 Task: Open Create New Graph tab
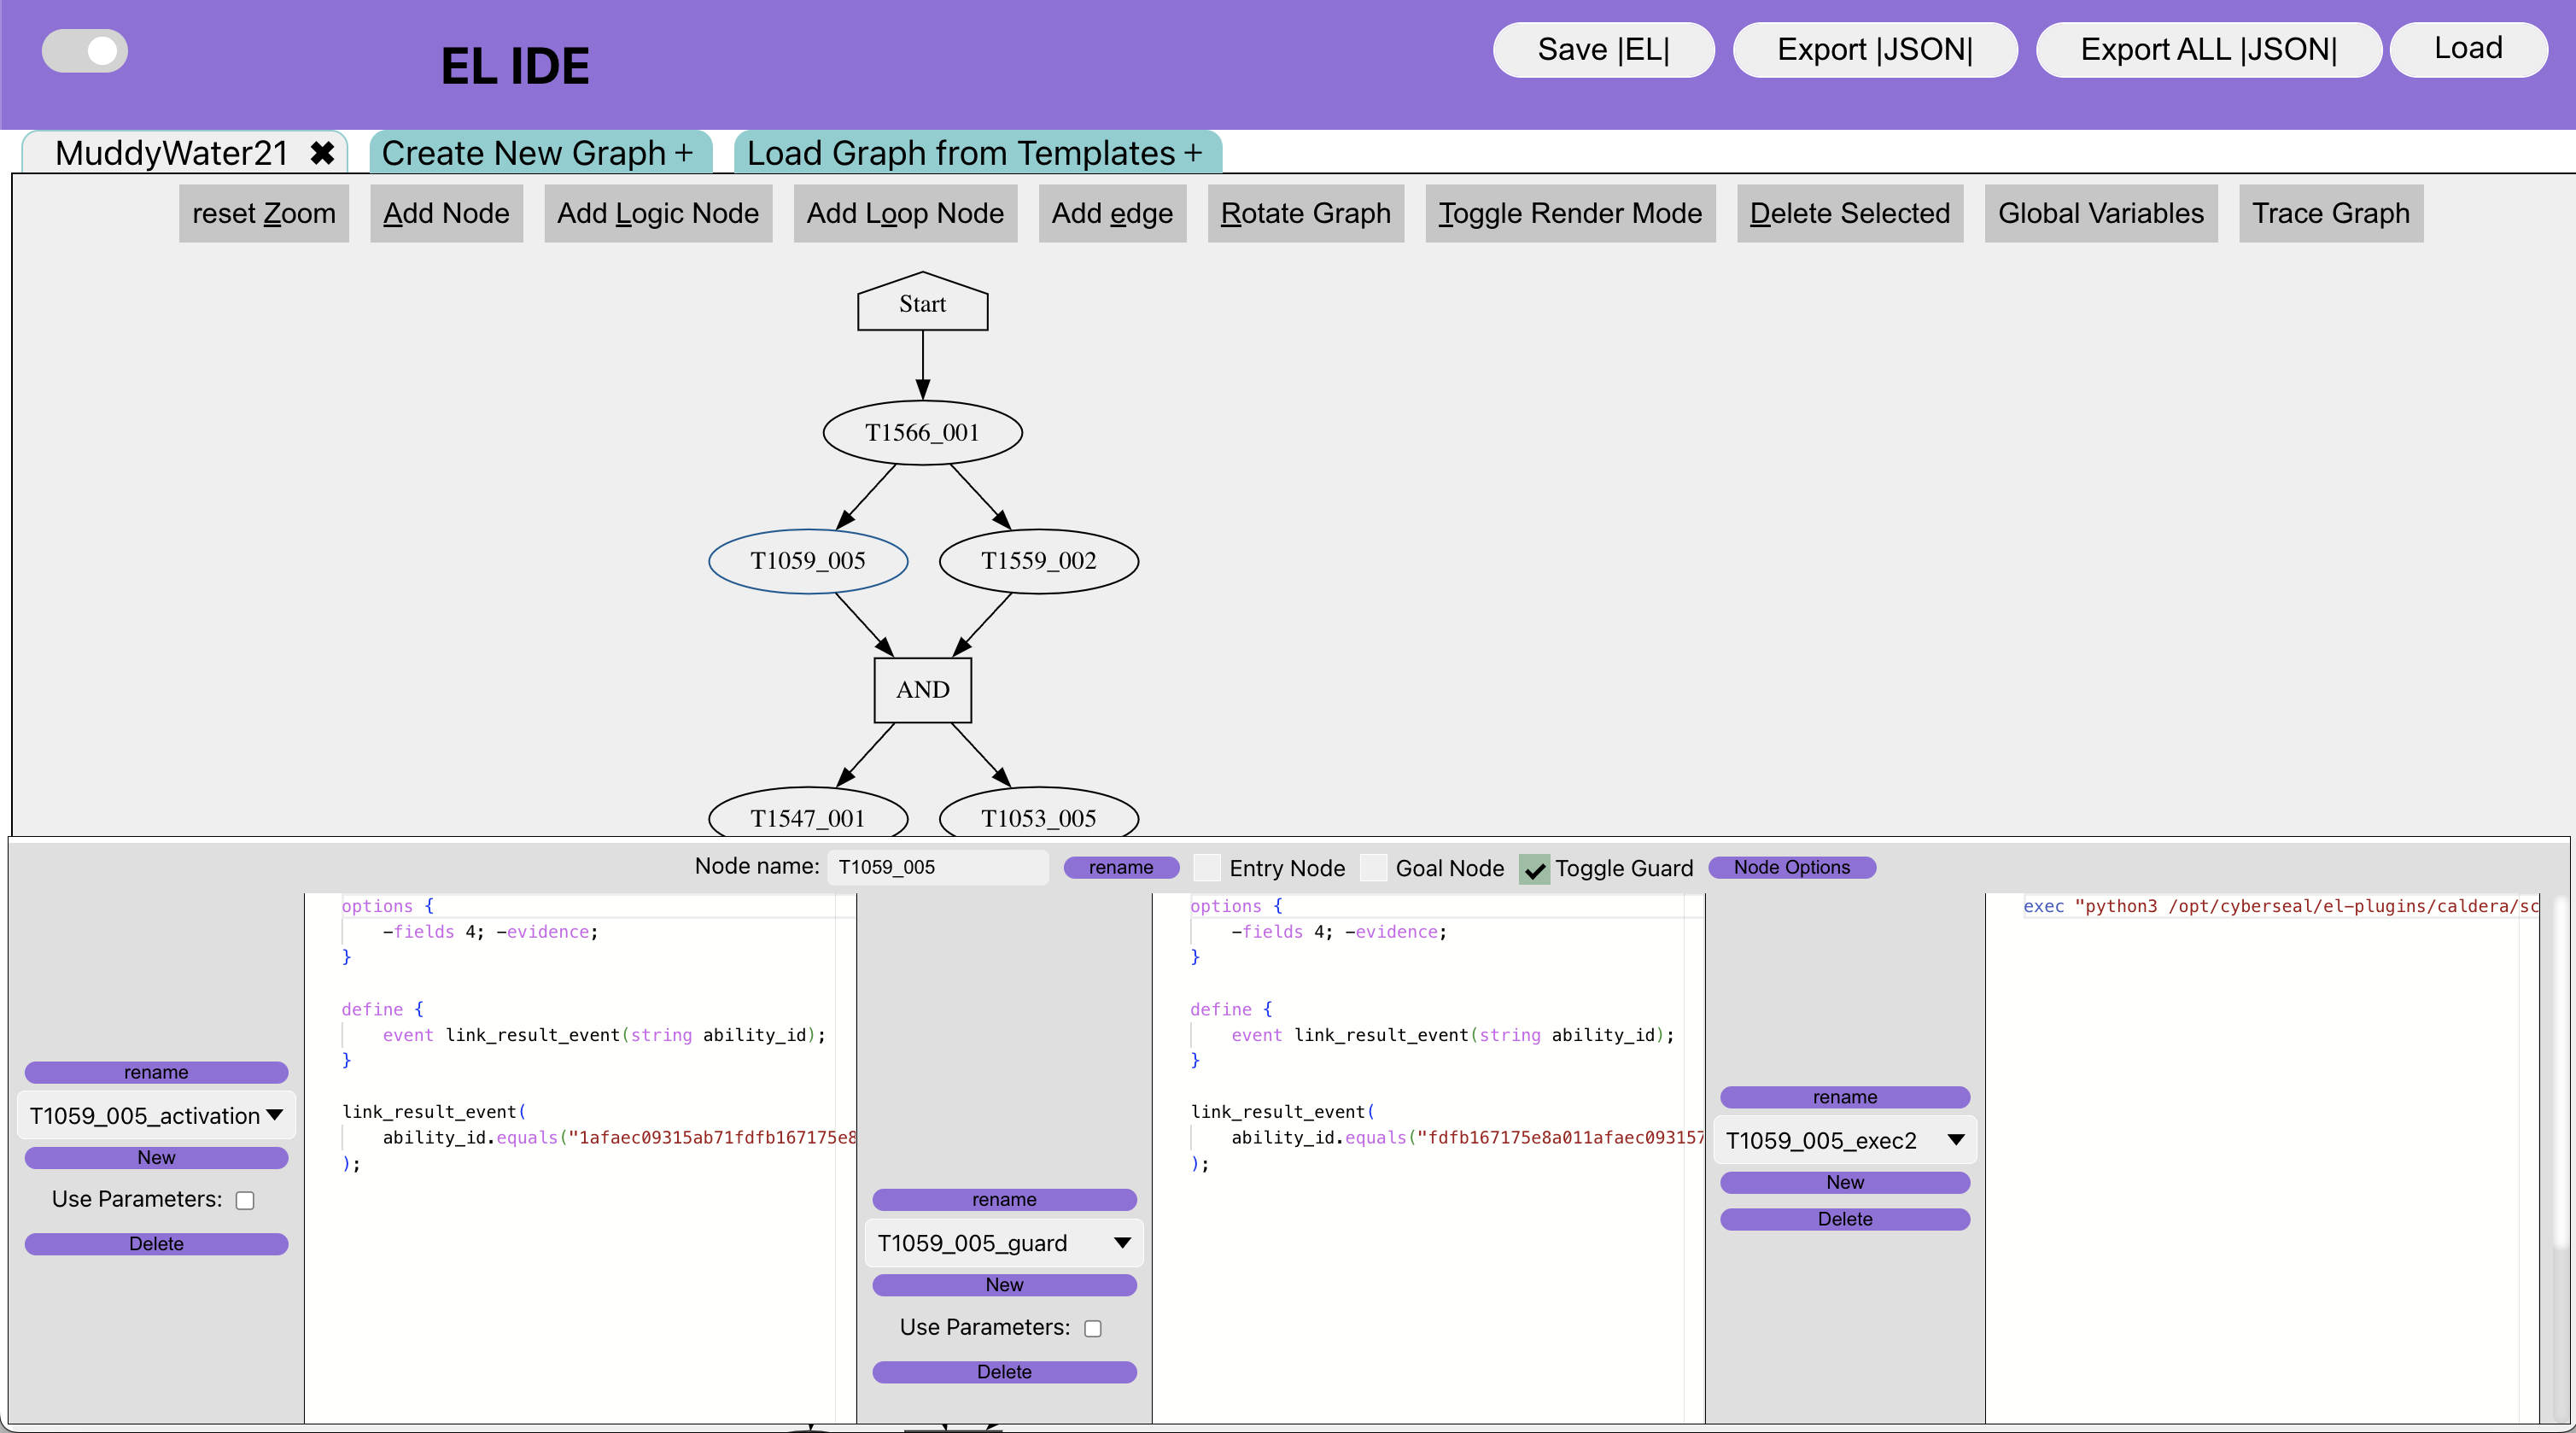(x=538, y=153)
